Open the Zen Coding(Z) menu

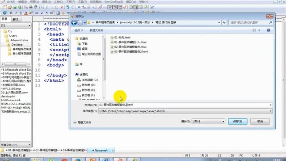114,2
